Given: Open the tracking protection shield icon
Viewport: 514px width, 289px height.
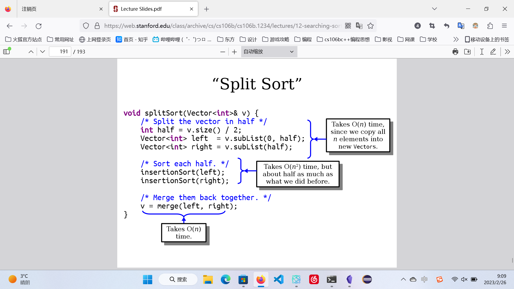Looking at the screenshot, I should 86,26.
